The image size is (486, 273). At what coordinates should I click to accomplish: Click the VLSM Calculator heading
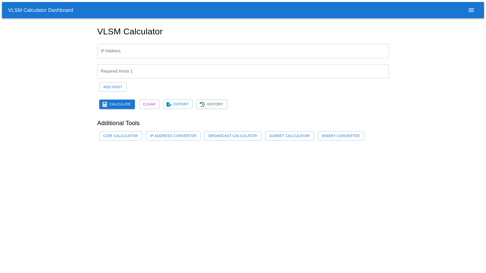(x=130, y=32)
